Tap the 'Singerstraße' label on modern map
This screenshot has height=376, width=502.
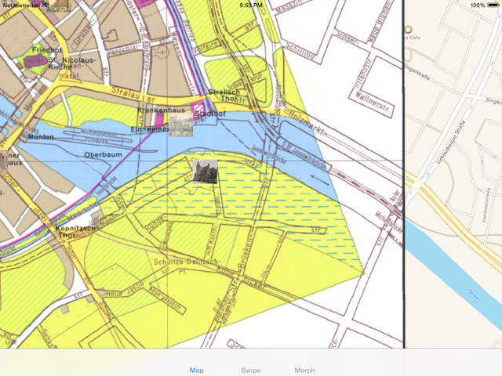click(417, 73)
